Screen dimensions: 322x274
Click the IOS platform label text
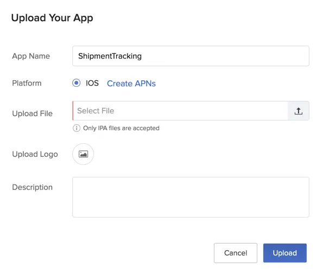tap(92, 83)
